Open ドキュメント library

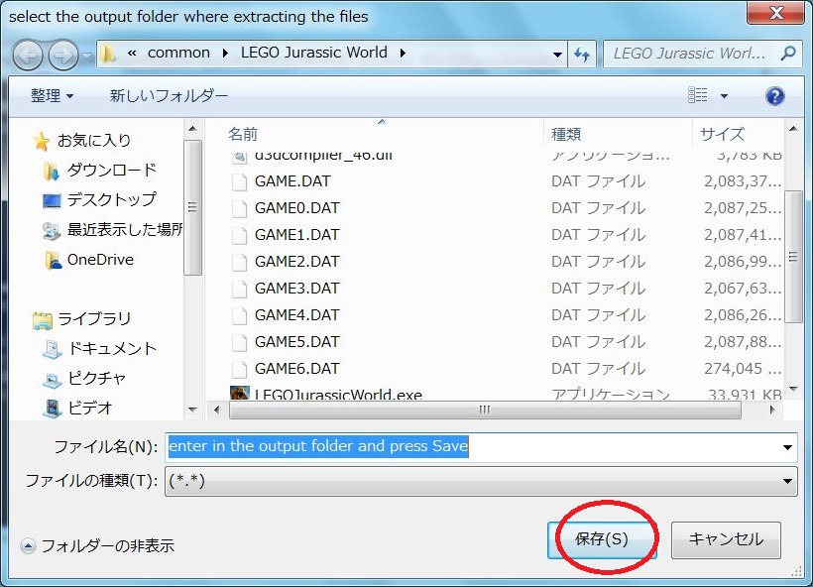click(112, 348)
